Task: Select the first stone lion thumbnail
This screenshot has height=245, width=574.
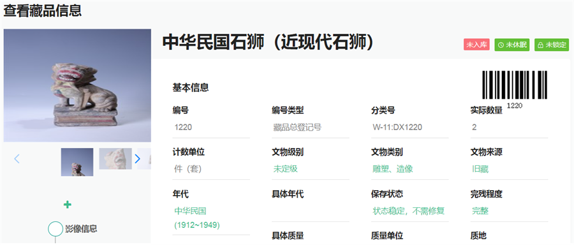Action: [x=77, y=162]
